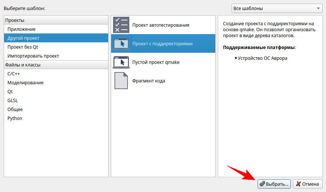Click the subdirectories project monitor icon
Image resolution: width=326 pixels, height=192 pixels.
pos(121,43)
